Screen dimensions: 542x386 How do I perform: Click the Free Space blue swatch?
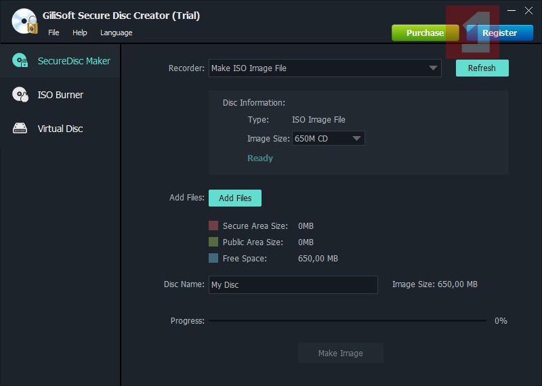tap(213, 258)
